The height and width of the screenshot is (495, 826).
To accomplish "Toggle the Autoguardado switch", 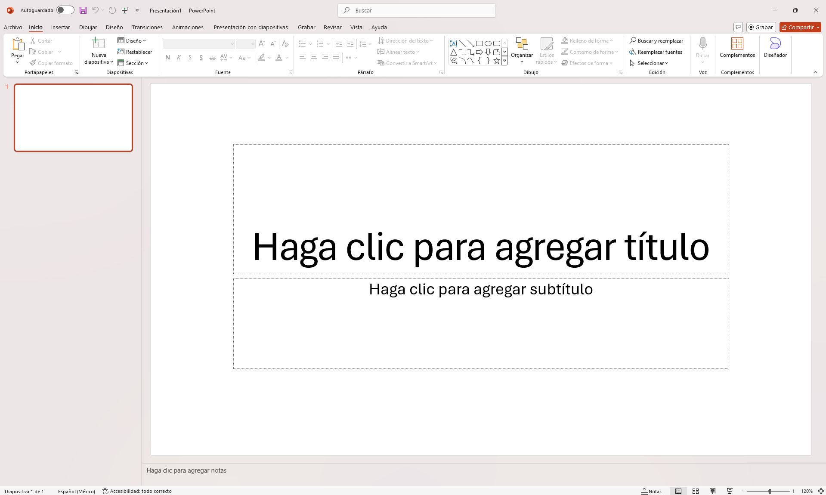I will click(65, 10).
